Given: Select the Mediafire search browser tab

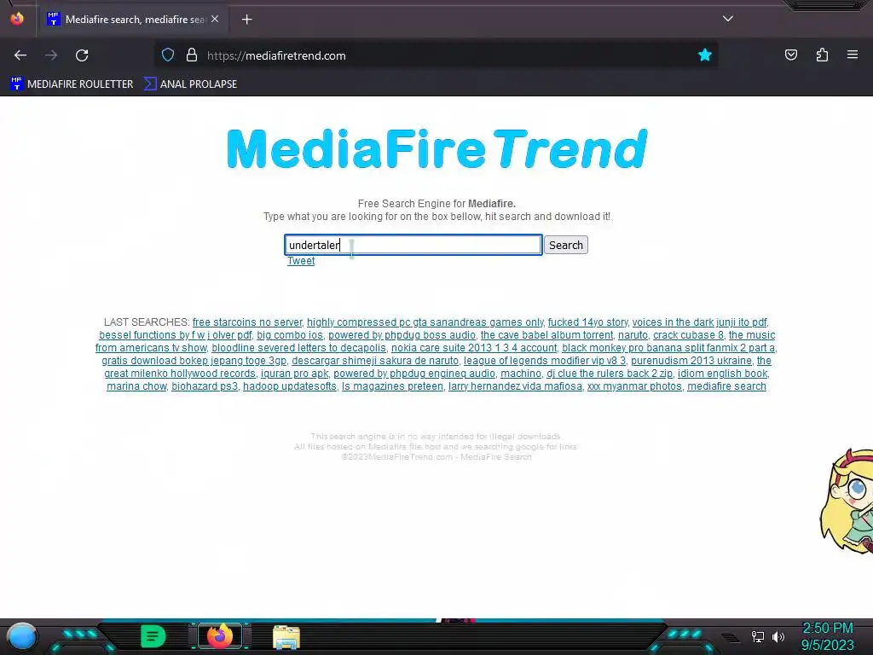Looking at the screenshot, I should coord(132,20).
